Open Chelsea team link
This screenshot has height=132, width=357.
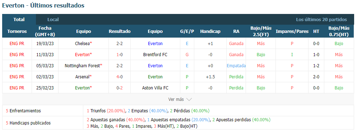click(82, 44)
